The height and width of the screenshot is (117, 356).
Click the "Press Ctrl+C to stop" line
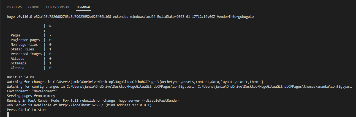tap(26, 110)
